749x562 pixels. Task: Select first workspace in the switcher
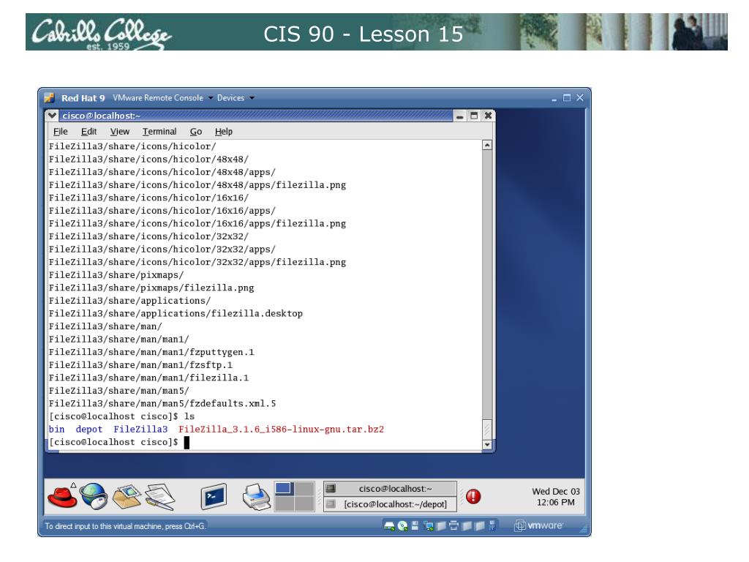[284, 489]
